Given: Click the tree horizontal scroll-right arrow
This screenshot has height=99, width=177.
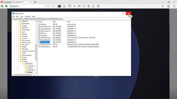Looking at the screenshot, I should [34, 75].
